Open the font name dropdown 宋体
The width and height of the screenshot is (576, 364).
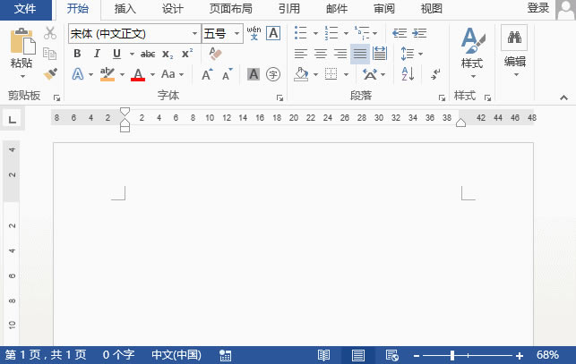click(134, 34)
